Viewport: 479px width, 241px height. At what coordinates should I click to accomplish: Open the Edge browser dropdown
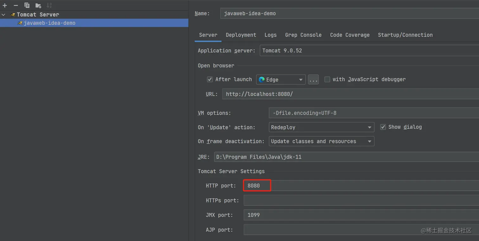pyautogui.click(x=281, y=80)
